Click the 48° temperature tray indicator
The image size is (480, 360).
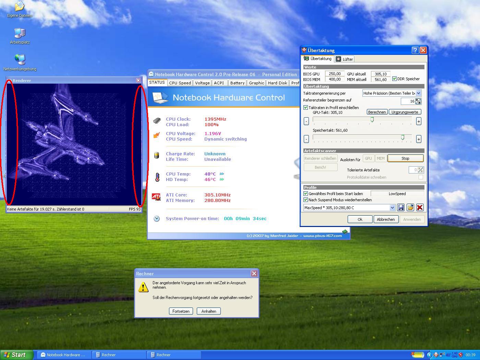pos(448,355)
